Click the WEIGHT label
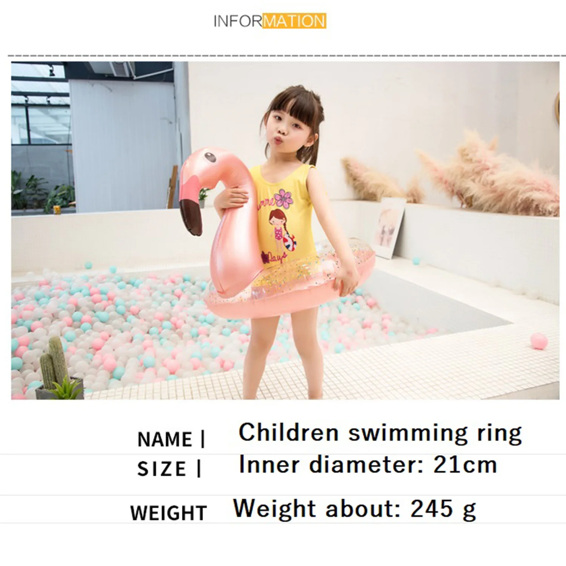Viewport: 566px width, 566px height. [168, 513]
